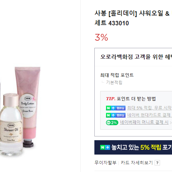This screenshot has height=172, width=172.
Task: Click the pink Body Lotion tube
Action: (28, 105)
